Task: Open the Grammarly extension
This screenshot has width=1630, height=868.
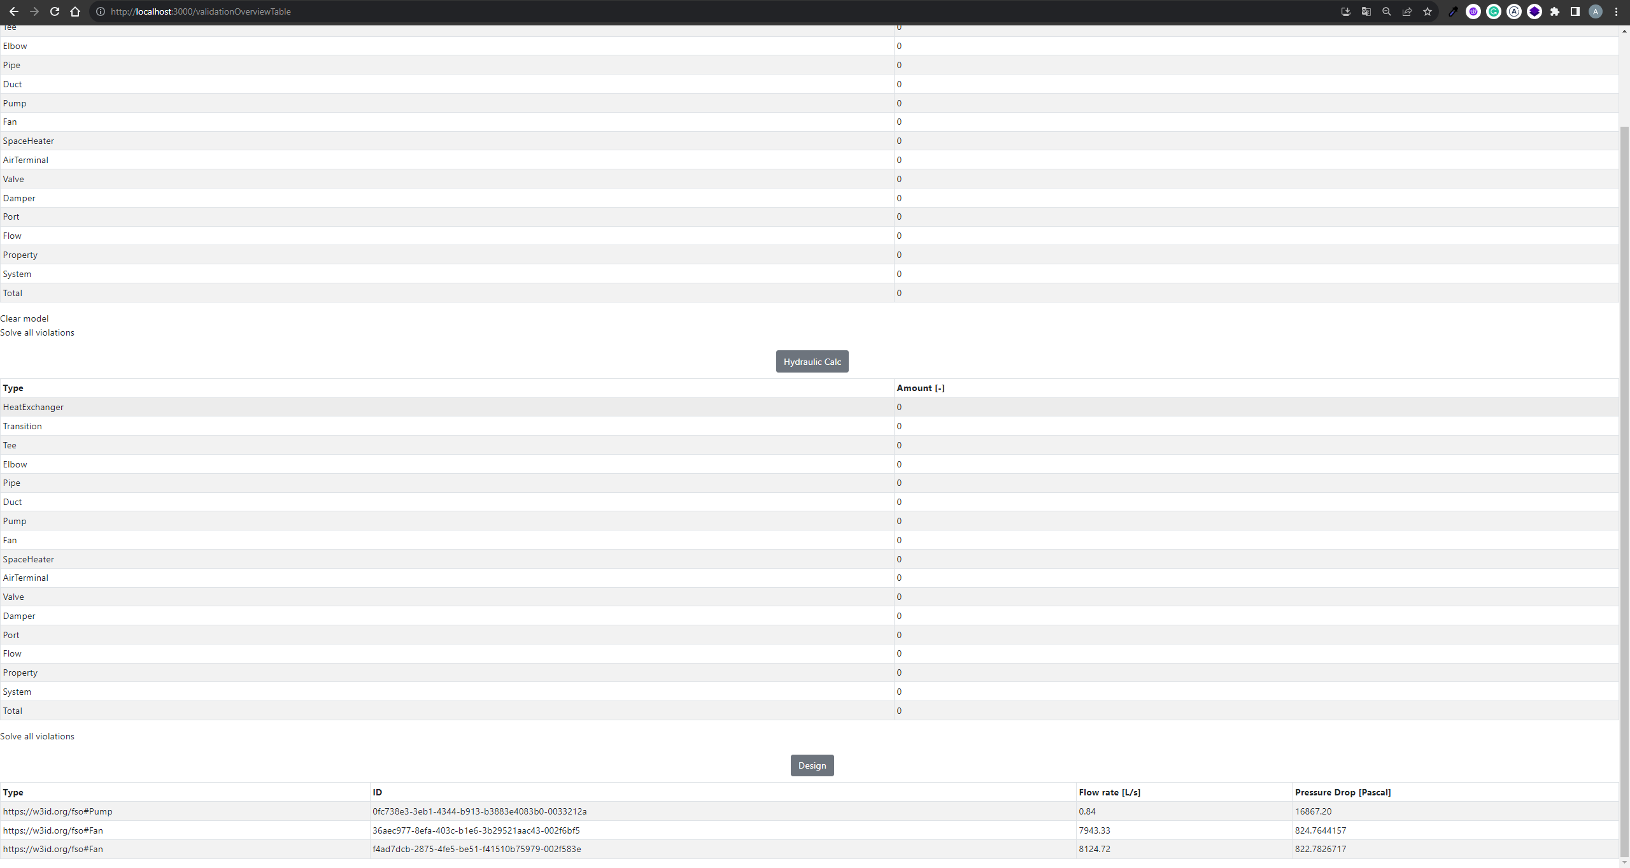Action: (x=1494, y=11)
